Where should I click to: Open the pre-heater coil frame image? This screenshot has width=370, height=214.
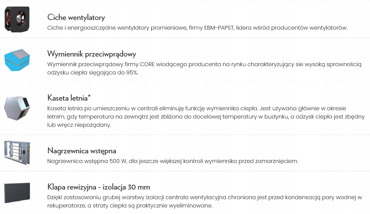pyautogui.click(x=17, y=153)
